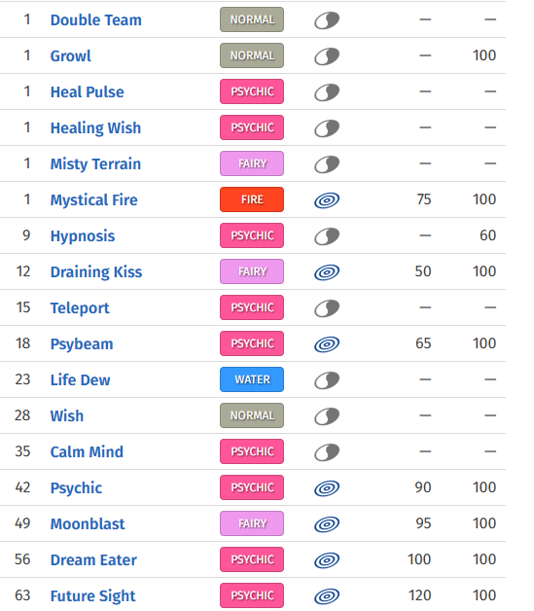Click the status category icon for Calm Mind

click(x=327, y=452)
